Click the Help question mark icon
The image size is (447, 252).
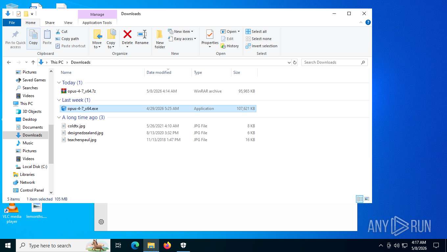point(368,22)
